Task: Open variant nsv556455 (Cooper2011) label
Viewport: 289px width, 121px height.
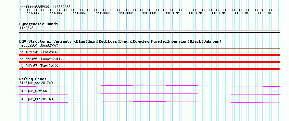Action: tap(41, 59)
